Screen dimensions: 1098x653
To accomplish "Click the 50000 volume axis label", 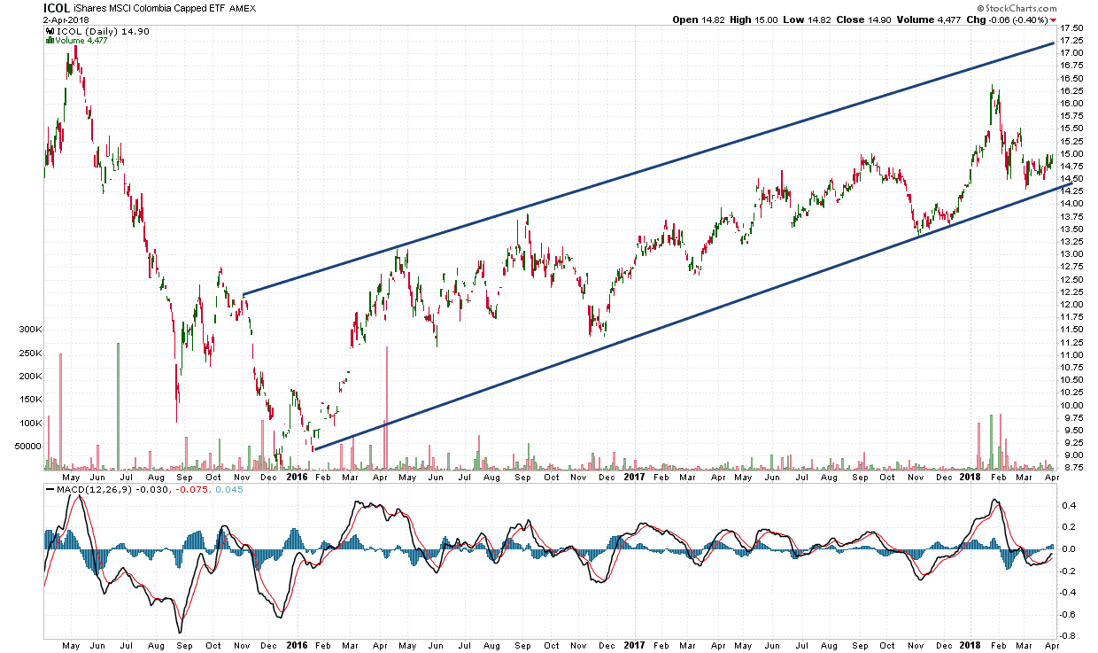I will pos(27,447).
